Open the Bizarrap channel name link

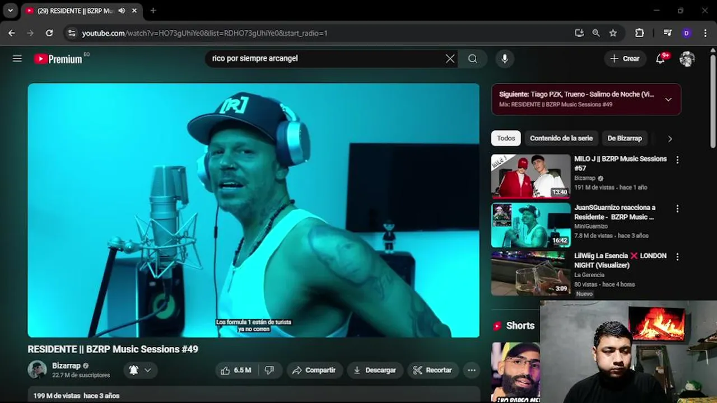pyautogui.click(x=66, y=365)
